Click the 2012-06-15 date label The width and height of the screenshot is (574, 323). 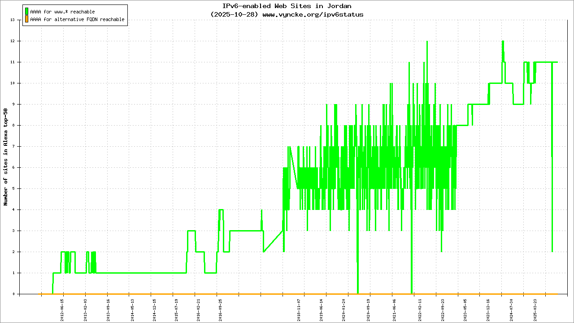click(63, 308)
